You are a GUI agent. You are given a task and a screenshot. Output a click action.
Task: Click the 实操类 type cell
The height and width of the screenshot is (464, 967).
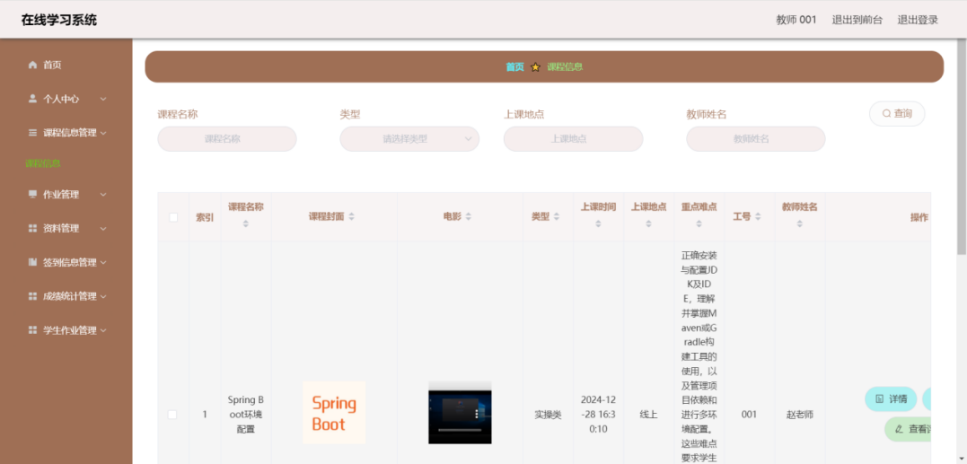548,415
